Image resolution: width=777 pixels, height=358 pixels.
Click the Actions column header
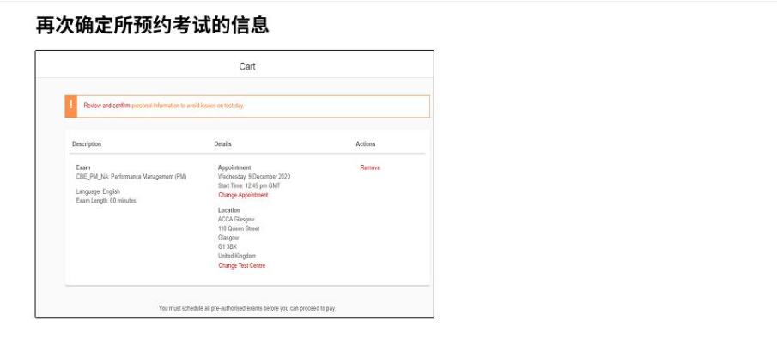click(366, 144)
